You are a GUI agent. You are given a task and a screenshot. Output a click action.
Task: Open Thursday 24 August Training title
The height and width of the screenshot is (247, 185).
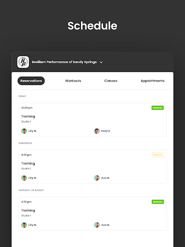pos(28,210)
